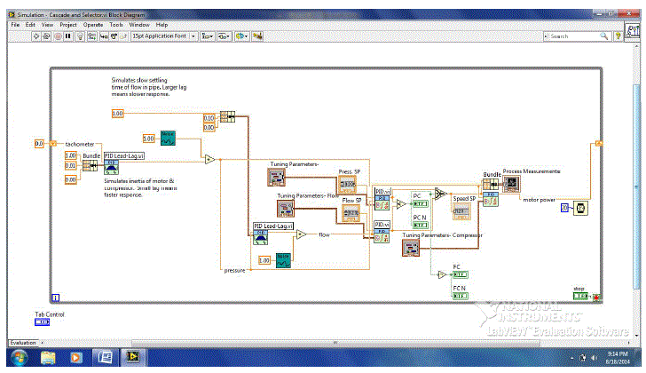Expand the Align Objects dropdown
This screenshot has height=373, width=646.
tap(207, 36)
